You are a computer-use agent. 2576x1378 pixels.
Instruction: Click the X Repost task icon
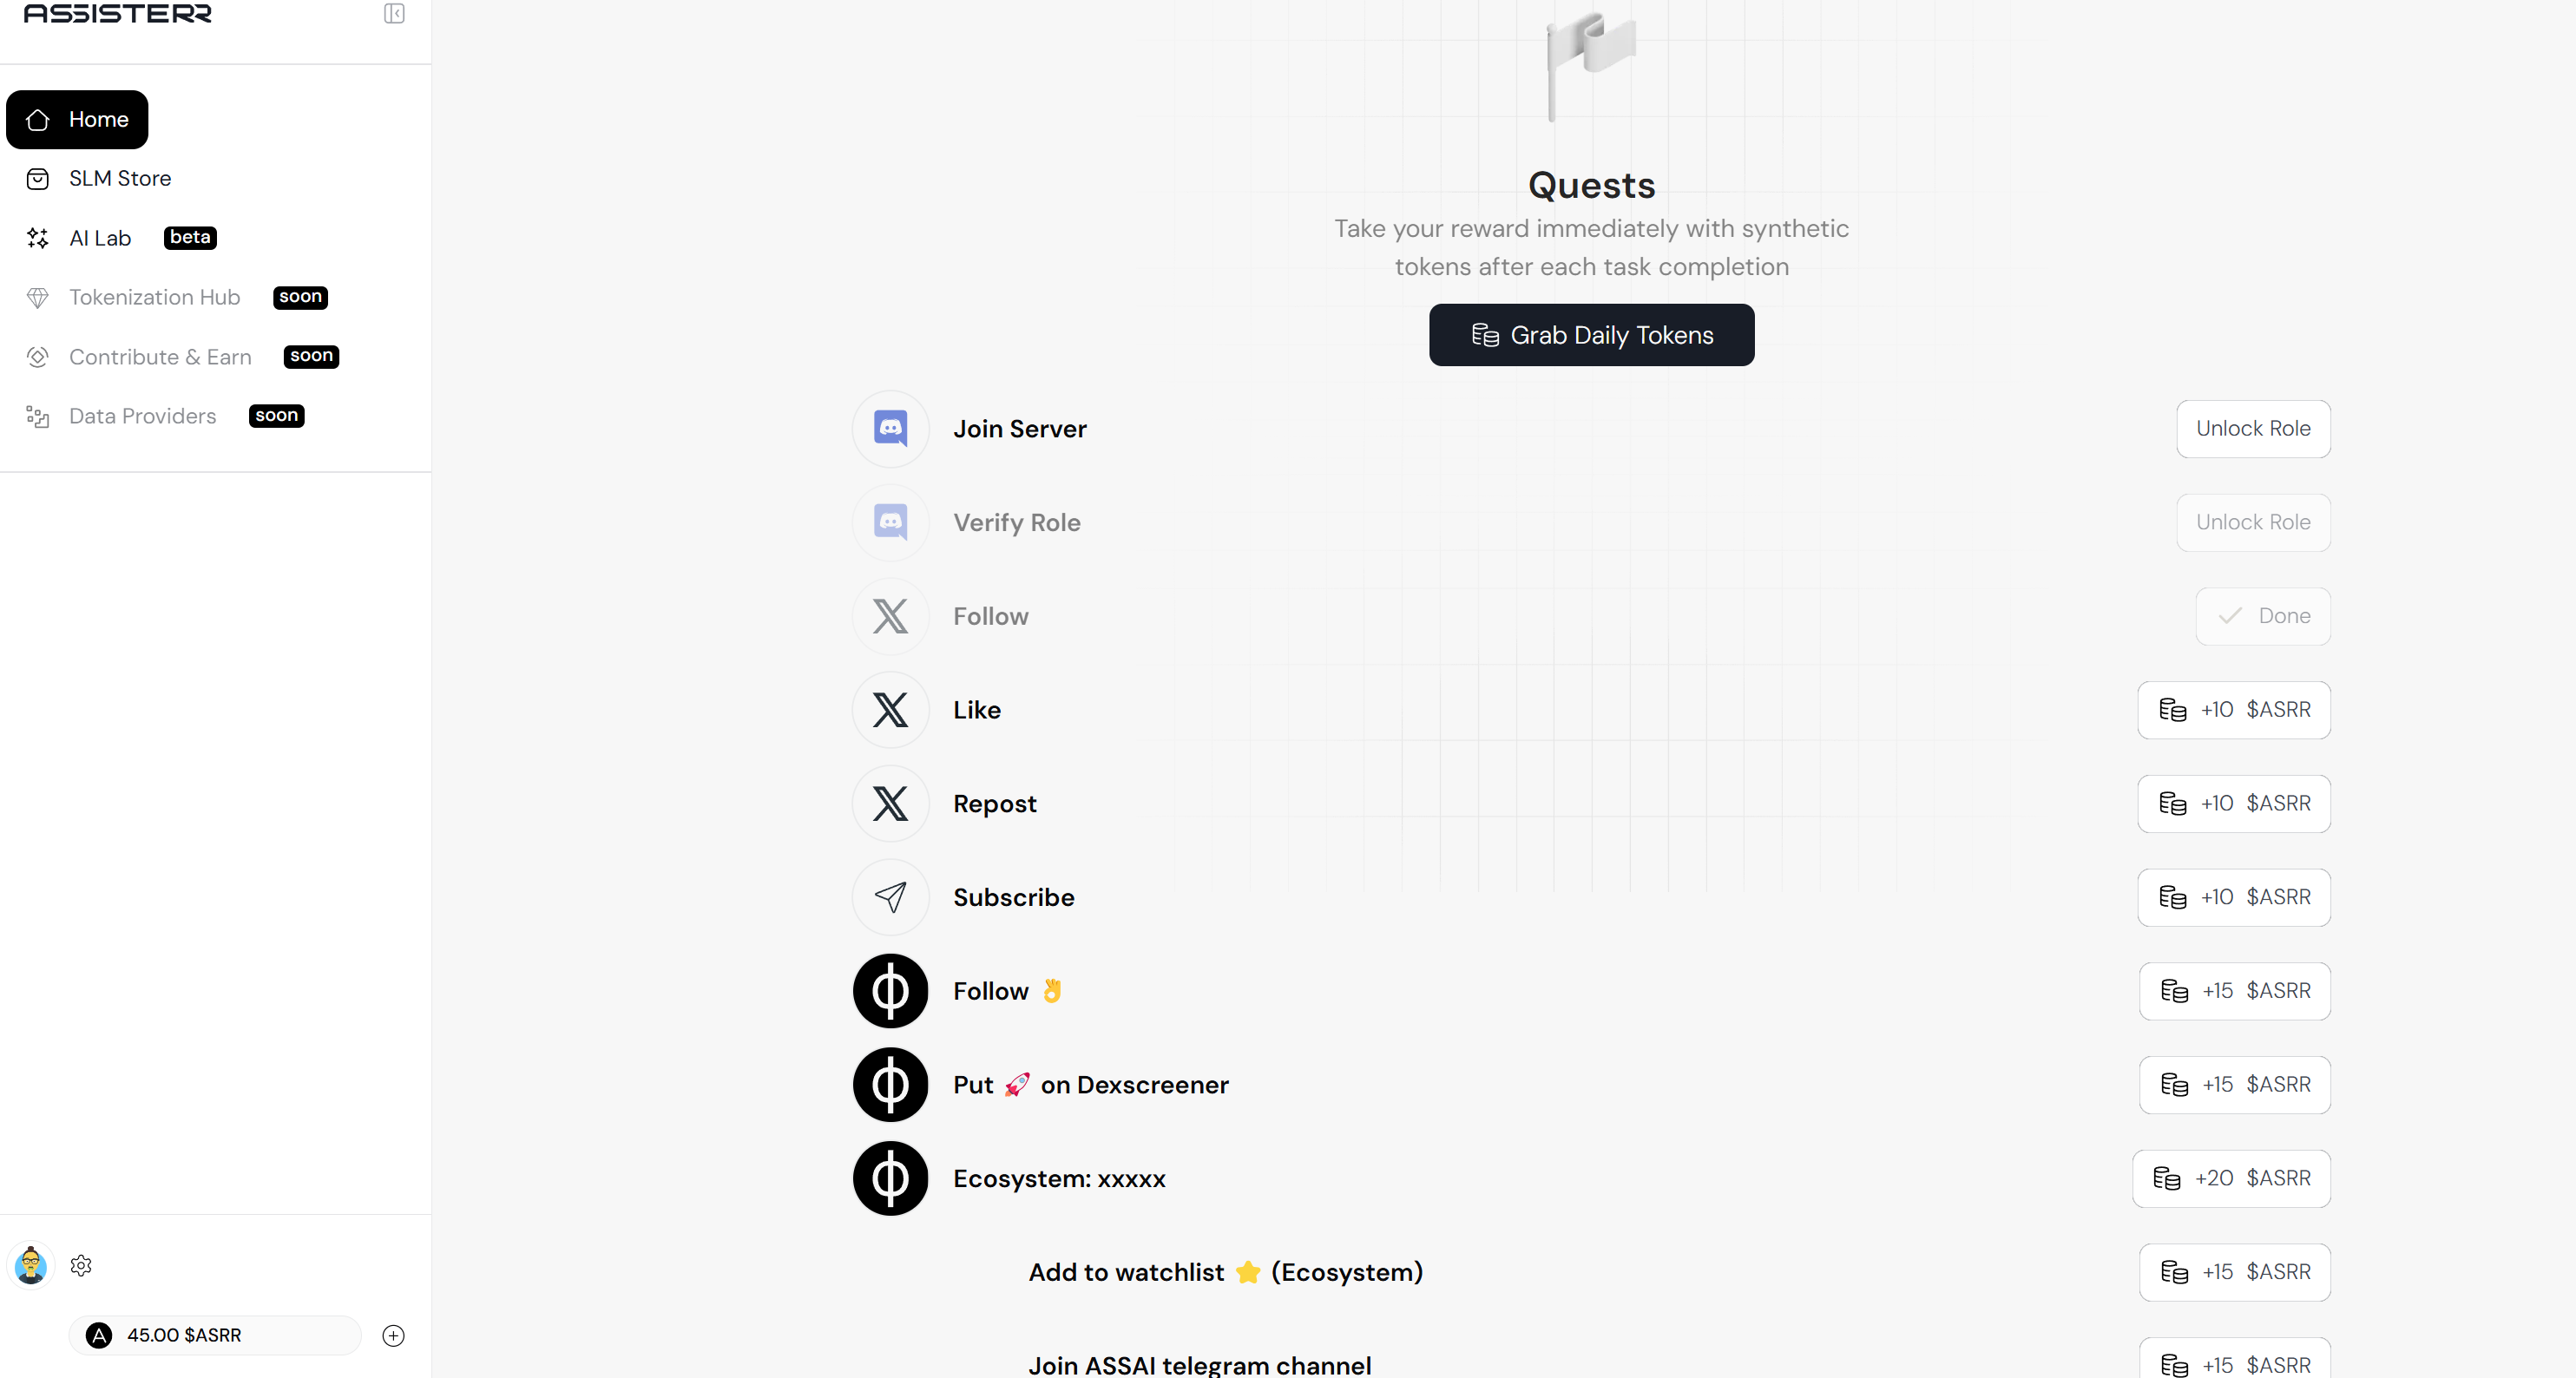pyautogui.click(x=890, y=803)
